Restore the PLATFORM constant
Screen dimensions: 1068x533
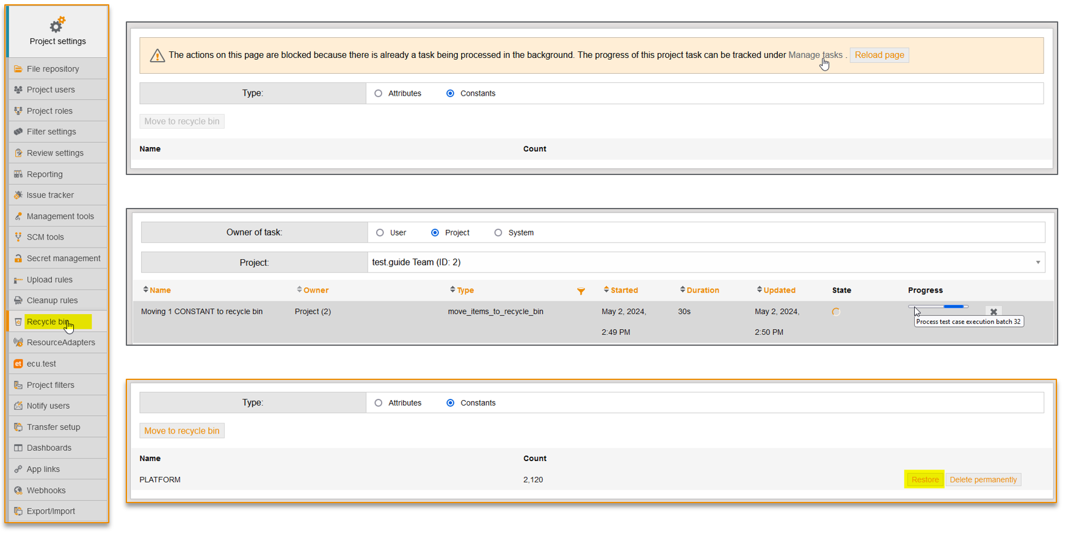click(925, 480)
